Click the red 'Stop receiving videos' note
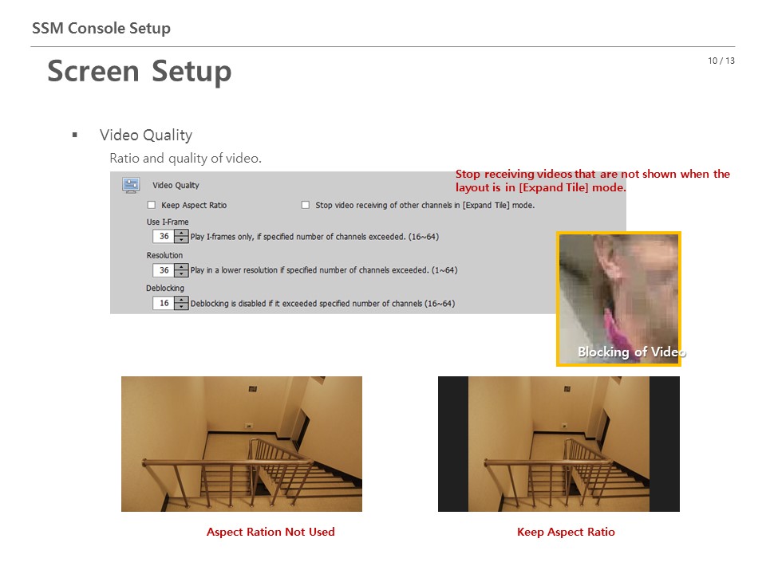This screenshot has width=766, height=574. 593,181
